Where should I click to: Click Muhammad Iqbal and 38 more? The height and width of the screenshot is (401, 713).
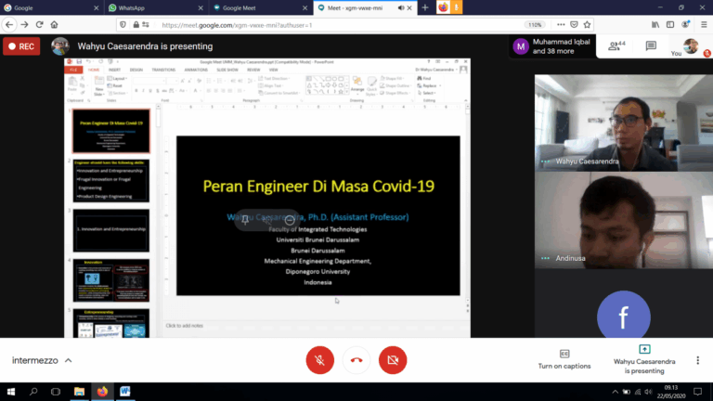tap(552, 46)
